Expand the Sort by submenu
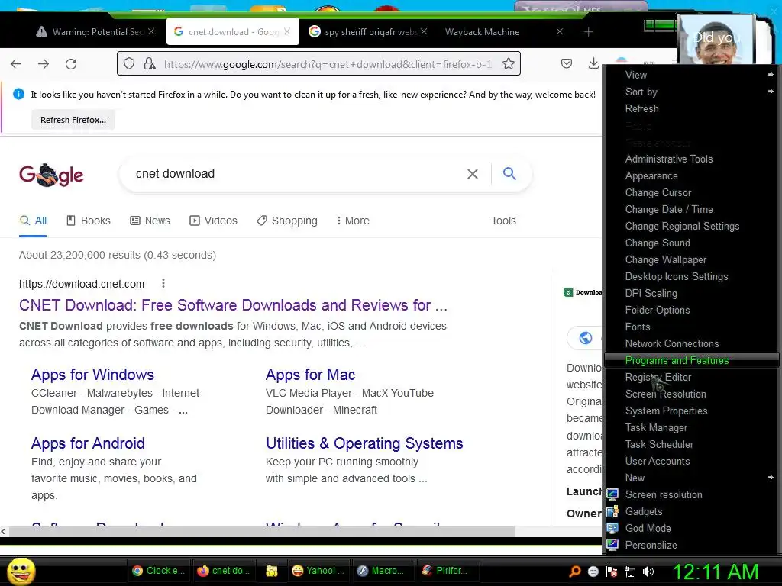782x586 pixels. coord(691,92)
